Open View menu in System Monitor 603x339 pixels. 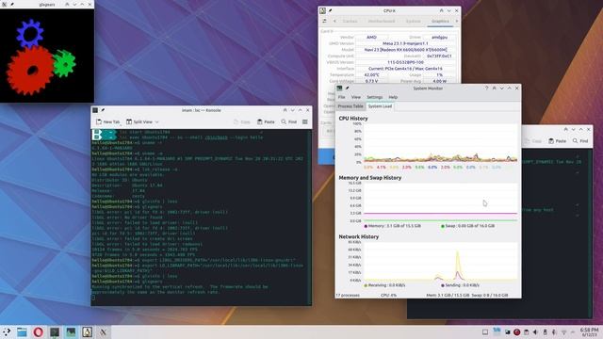pos(356,97)
